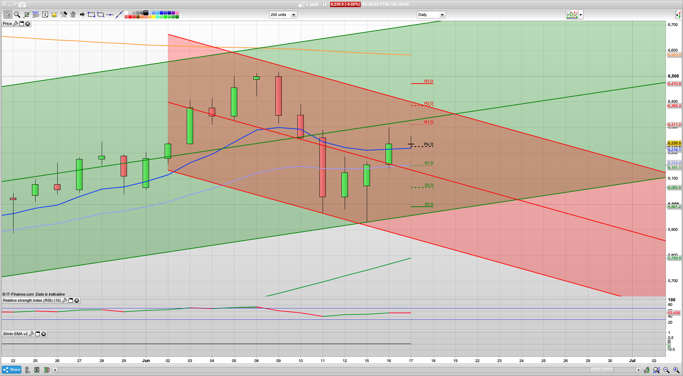Pick the ellipse drawing tool
The width and height of the screenshot is (683, 376).
[101, 15]
